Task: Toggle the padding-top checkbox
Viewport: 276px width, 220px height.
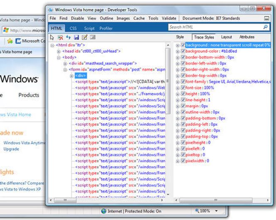Action: pos(183,136)
